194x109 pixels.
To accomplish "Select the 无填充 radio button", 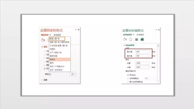I will [45, 51].
